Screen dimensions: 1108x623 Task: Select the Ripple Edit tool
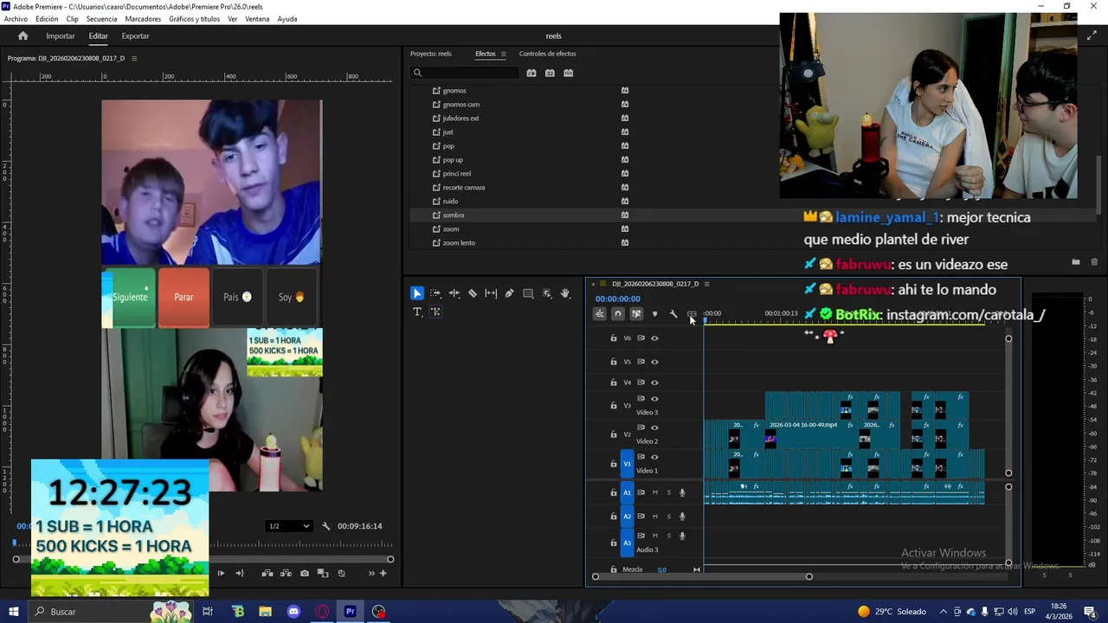pyautogui.click(x=454, y=293)
